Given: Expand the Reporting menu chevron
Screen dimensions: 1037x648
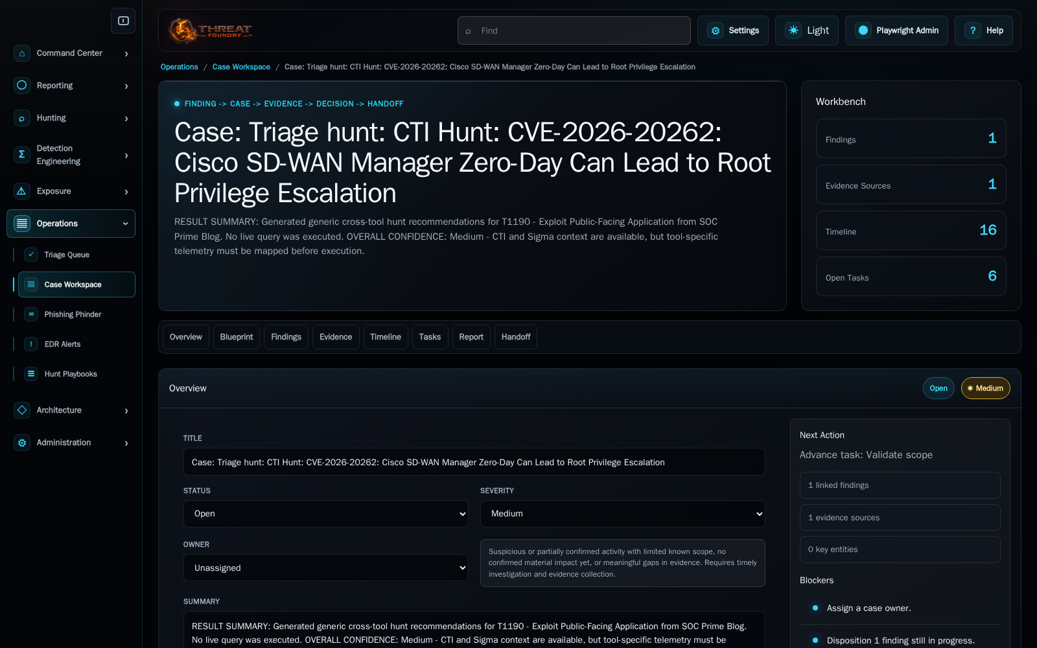Looking at the screenshot, I should tap(126, 86).
